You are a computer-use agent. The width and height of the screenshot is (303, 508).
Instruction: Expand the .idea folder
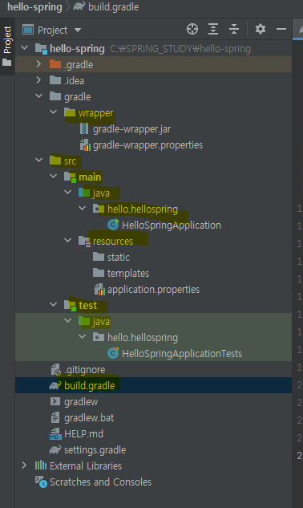38,80
